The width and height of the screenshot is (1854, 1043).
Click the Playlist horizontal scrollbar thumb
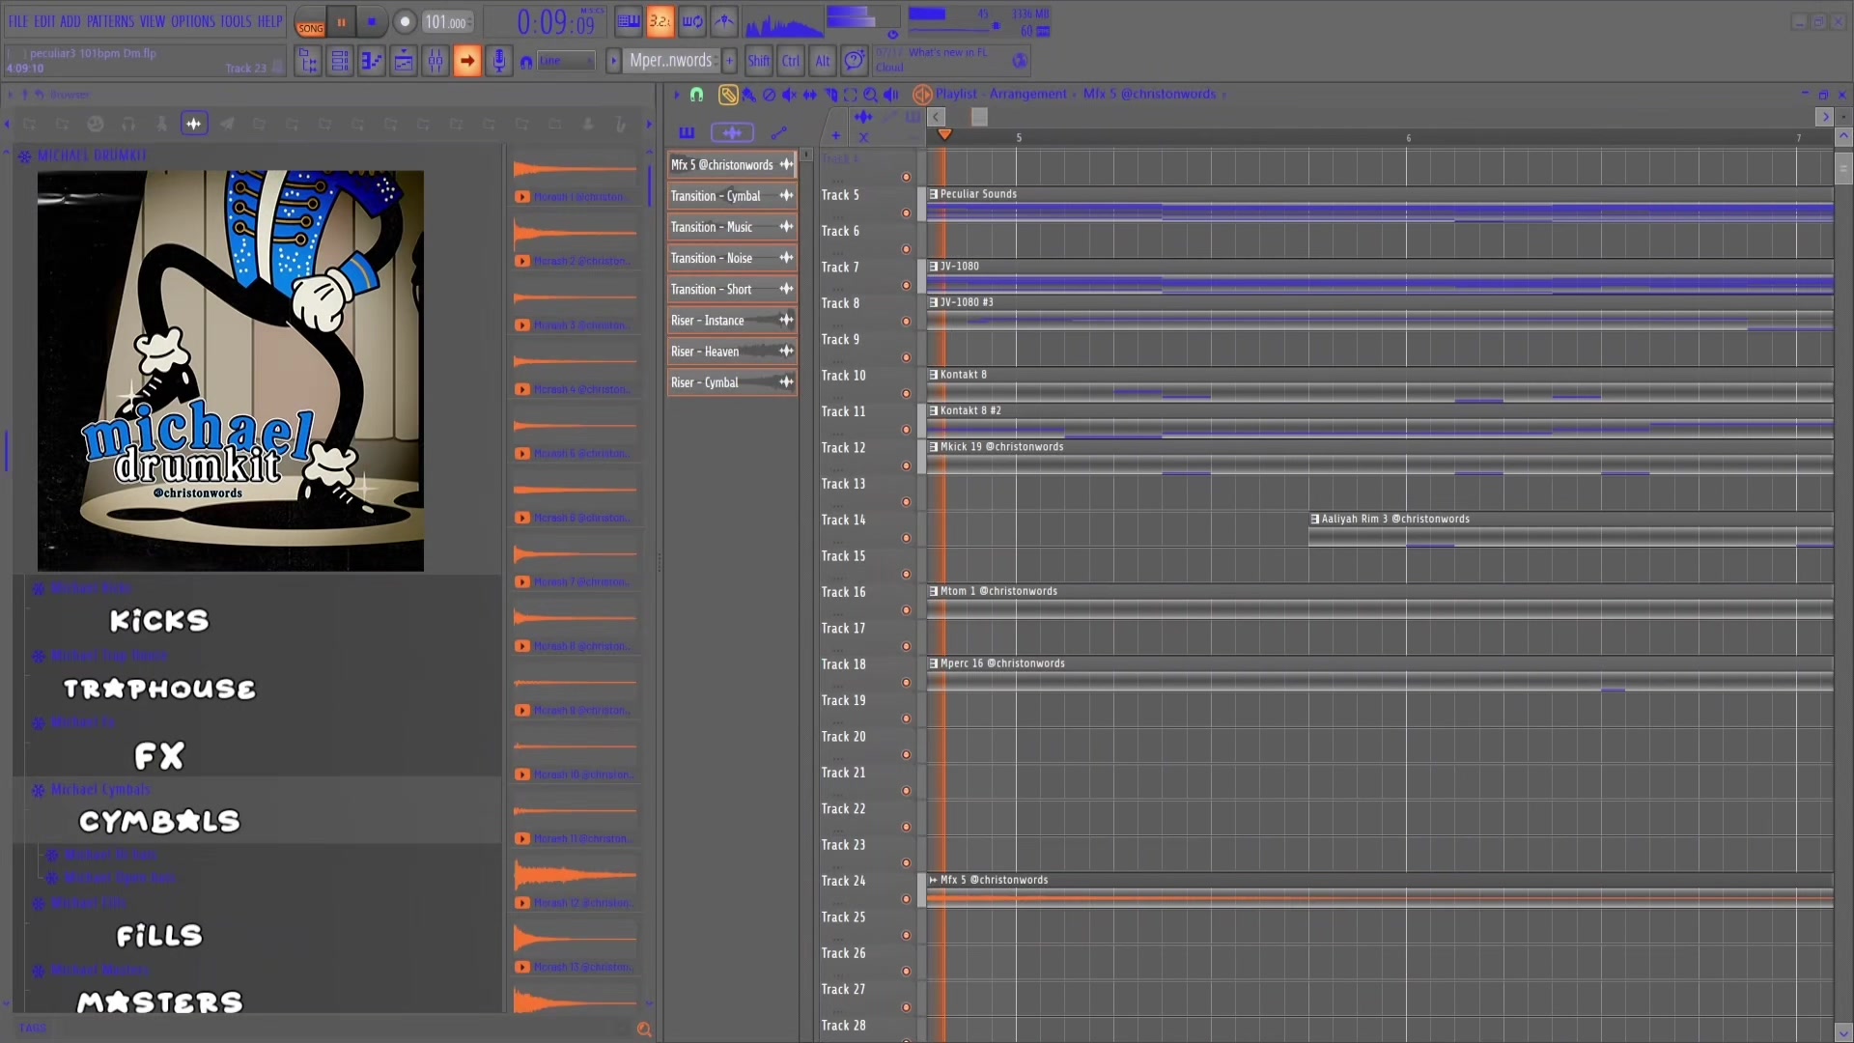pos(979,117)
